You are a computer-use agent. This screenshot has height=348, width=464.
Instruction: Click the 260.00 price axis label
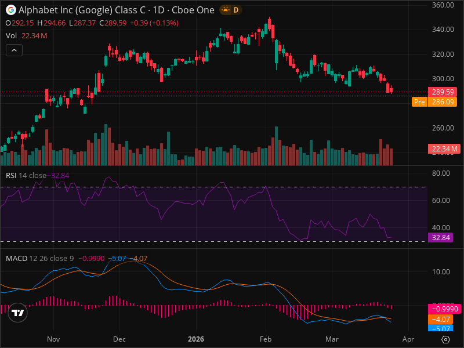(x=443, y=128)
